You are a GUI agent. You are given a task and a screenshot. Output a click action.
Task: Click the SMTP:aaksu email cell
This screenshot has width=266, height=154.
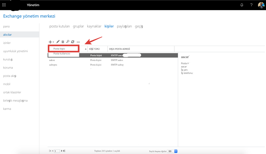point(117,60)
